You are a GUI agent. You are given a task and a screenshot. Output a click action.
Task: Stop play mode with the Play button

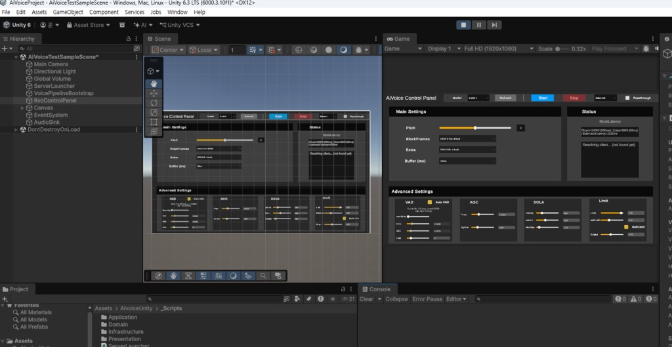pos(463,25)
